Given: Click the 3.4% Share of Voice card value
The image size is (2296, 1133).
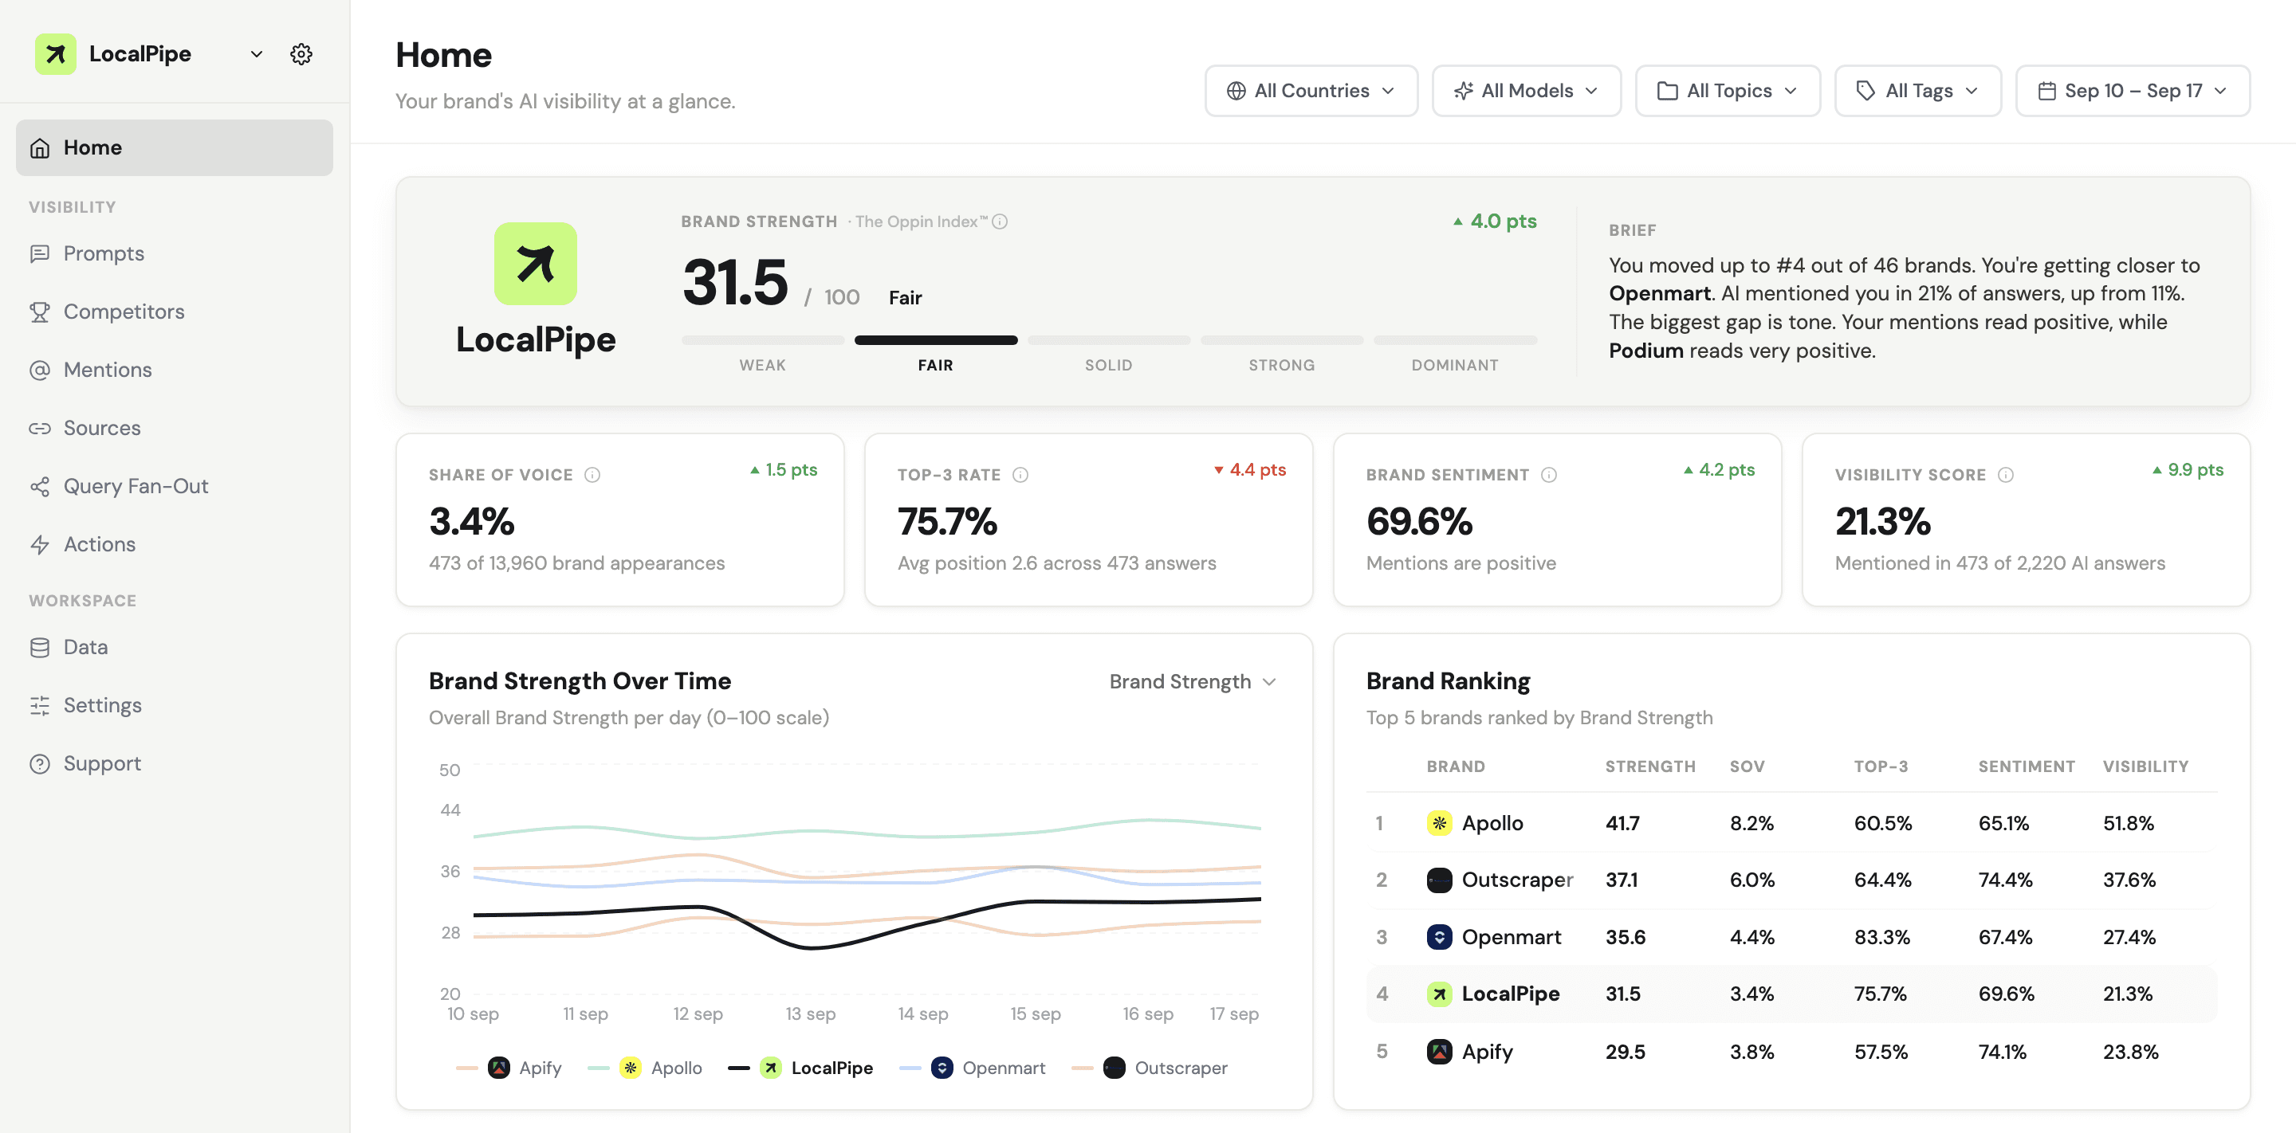Looking at the screenshot, I should (x=471, y=522).
